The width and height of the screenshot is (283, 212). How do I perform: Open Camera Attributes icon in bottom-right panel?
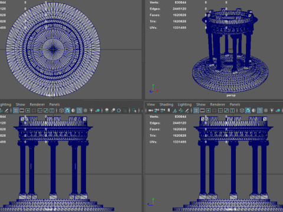[x=163, y=111]
